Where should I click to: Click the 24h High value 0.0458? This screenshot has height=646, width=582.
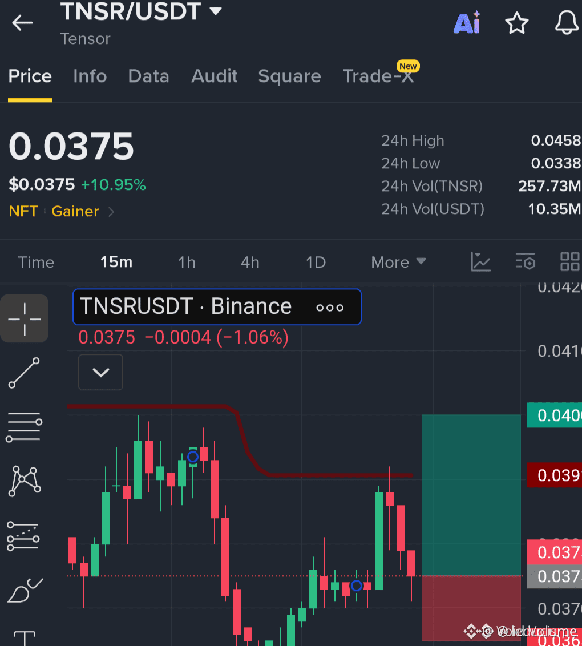[x=556, y=140]
